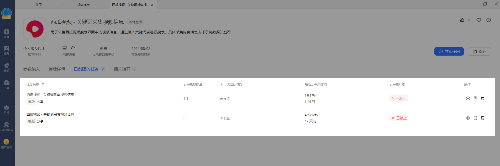Open the 价格 sidebar icon
The width and height of the screenshot is (500, 166).
click(7, 109)
